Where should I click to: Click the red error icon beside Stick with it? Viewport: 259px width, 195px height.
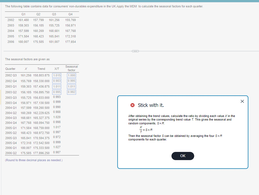pyautogui.click(x=132, y=105)
